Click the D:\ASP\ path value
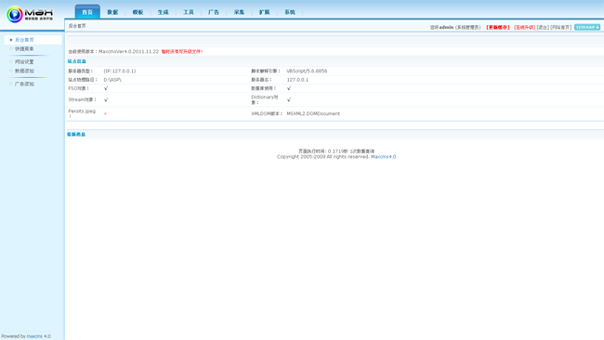604x340 pixels. pos(112,80)
